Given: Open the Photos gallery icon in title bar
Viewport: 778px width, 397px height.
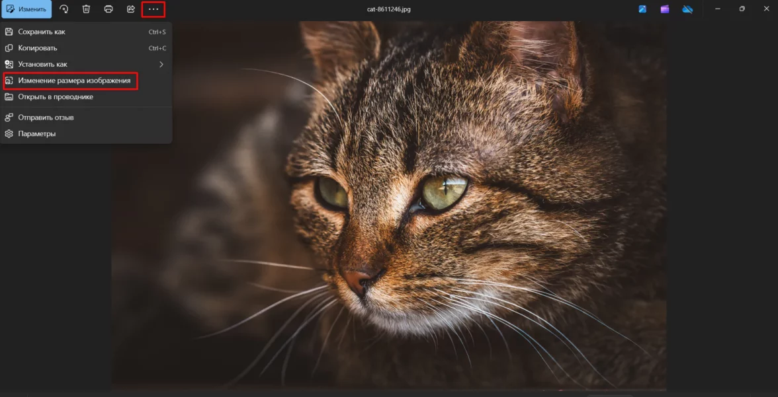Looking at the screenshot, I should (642, 9).
